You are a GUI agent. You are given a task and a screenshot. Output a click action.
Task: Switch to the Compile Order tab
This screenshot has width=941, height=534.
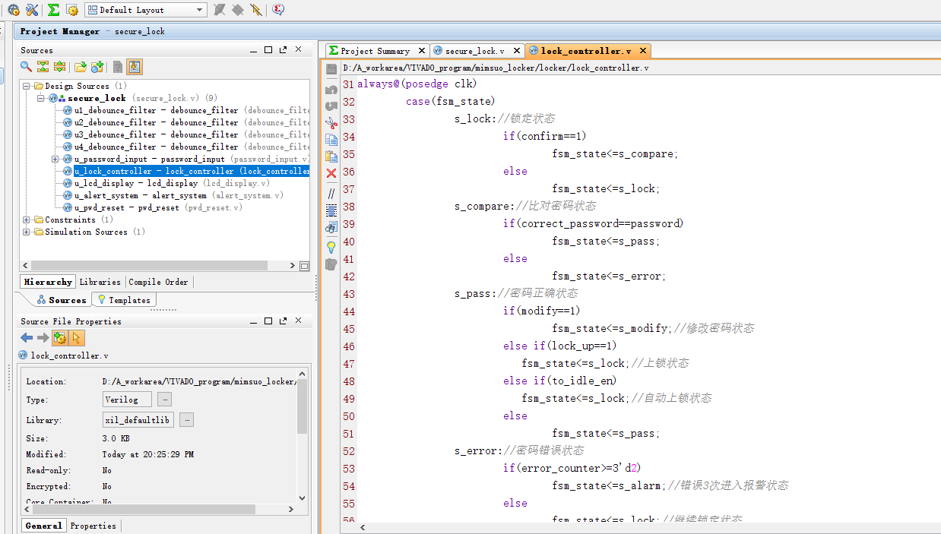point(158,282)
